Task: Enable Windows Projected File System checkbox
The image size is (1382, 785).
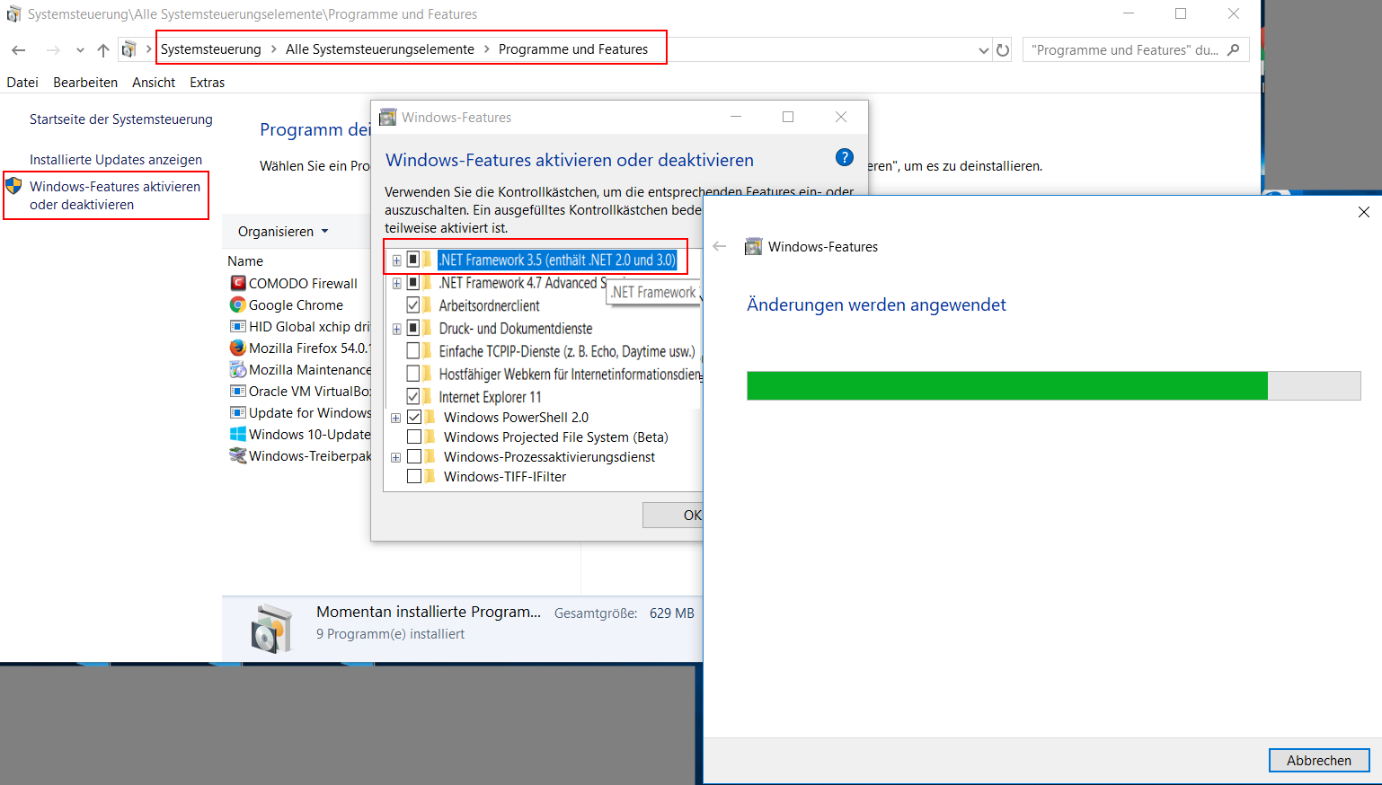Action: (414, 437)
